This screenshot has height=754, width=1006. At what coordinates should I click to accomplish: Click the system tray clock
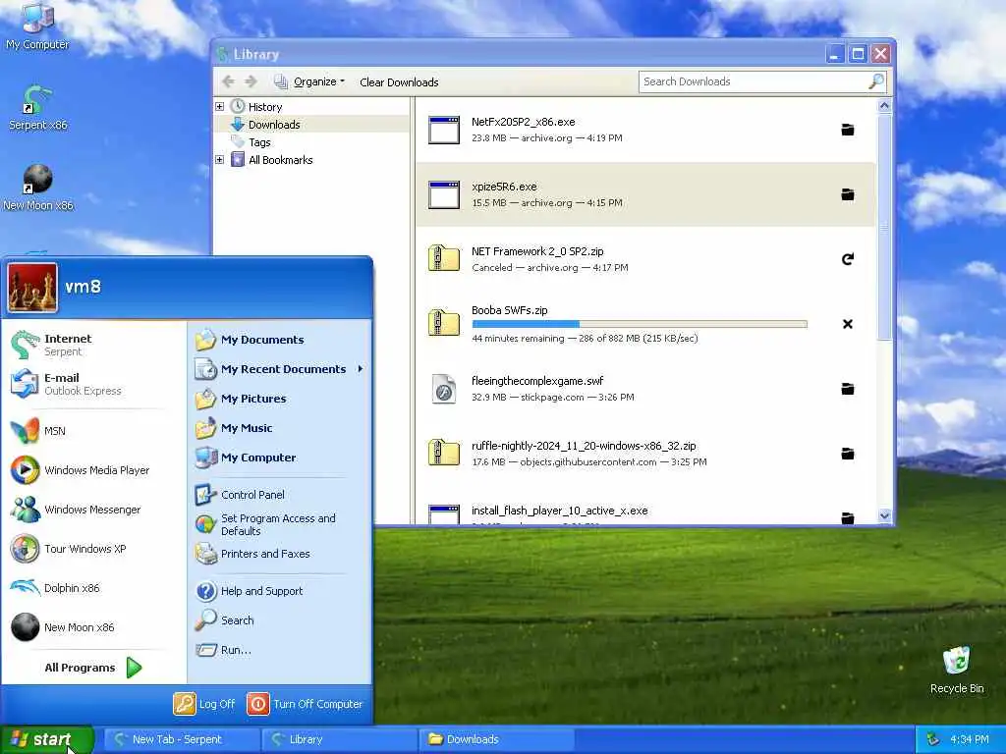969,739
